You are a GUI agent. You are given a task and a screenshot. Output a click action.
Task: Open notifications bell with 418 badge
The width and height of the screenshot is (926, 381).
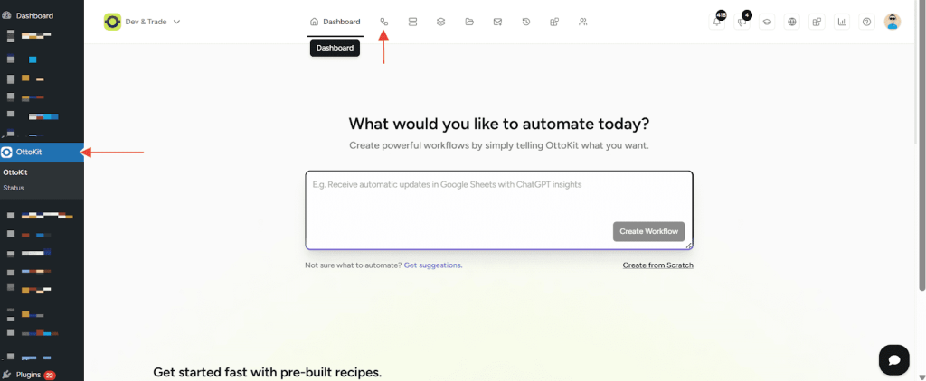coord(717,23)
